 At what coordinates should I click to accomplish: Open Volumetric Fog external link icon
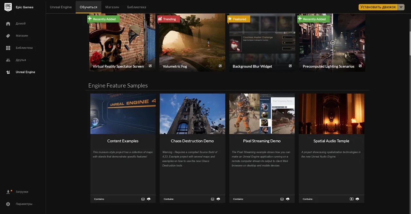220,66
